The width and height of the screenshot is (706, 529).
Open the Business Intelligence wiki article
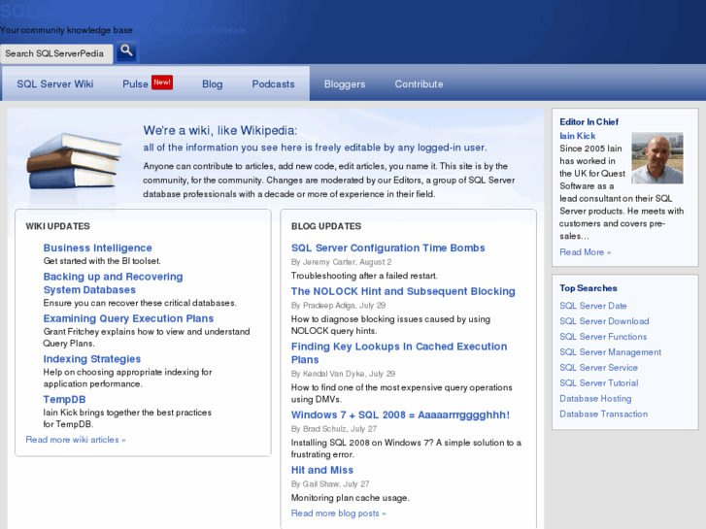click(97, 248)
